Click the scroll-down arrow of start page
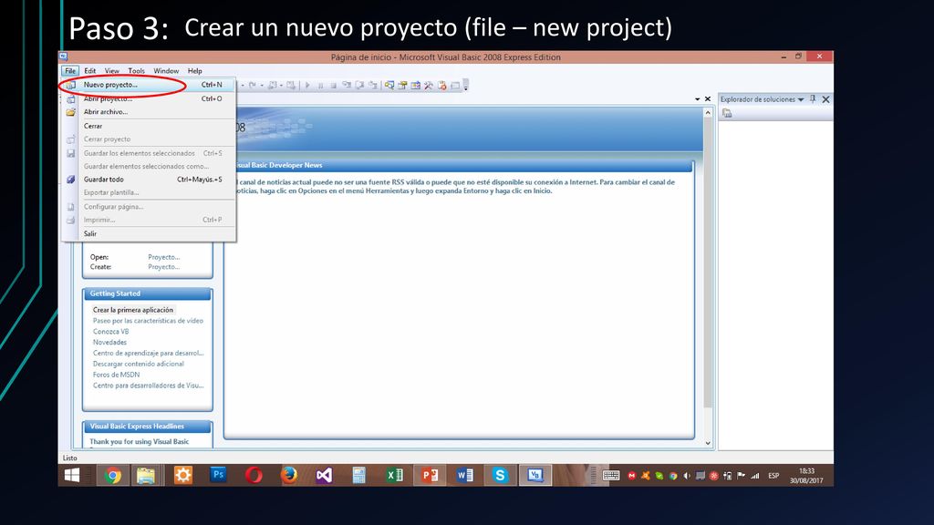The image size is (934, 525). [x=708, y=443]
